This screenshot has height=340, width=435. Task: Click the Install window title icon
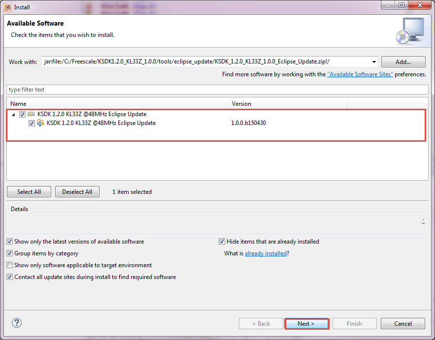point(7,7)
